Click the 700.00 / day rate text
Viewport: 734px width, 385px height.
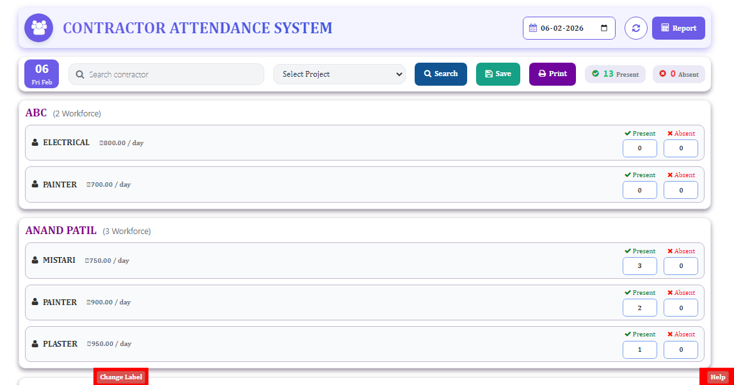pyautogui.click(x=109, y=184)
